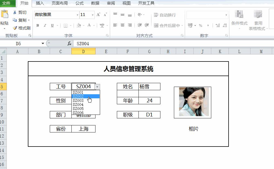The height and width of the screenshot is (169, 274).
Task: Open the 文件 menu
Action: coord(7,3)
